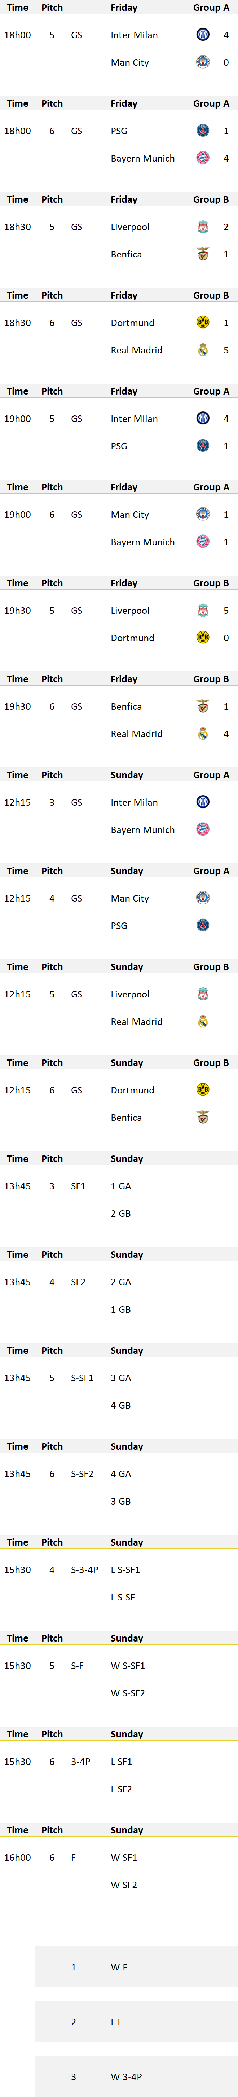Click Inter Milan crest in Man City match
238x2097 pixels.
point(203,35)
